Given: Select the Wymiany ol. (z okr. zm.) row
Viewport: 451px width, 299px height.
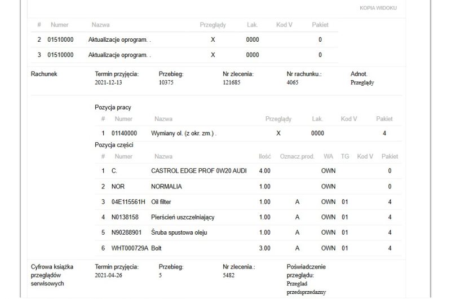Looking at the screenshot, I should (x=248, y=133).
